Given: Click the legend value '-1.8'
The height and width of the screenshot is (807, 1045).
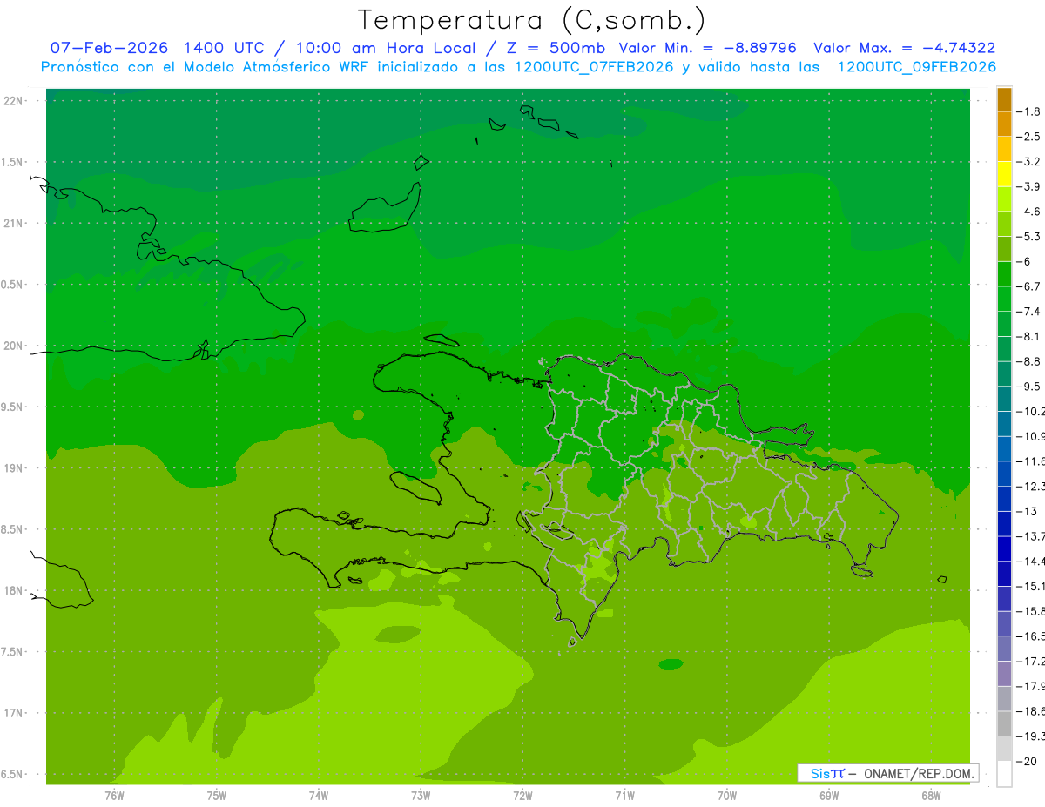Looking at the screenshot, I should (1029, 111).
